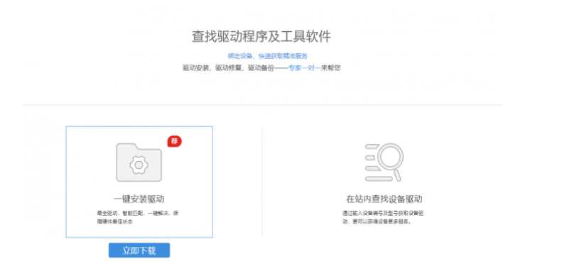The image size is (572, 276).
Task: Open the 专家一对一 link
Action: pos(305,67)
